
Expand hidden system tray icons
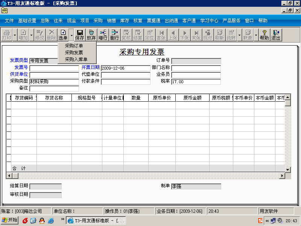point(267,221)
